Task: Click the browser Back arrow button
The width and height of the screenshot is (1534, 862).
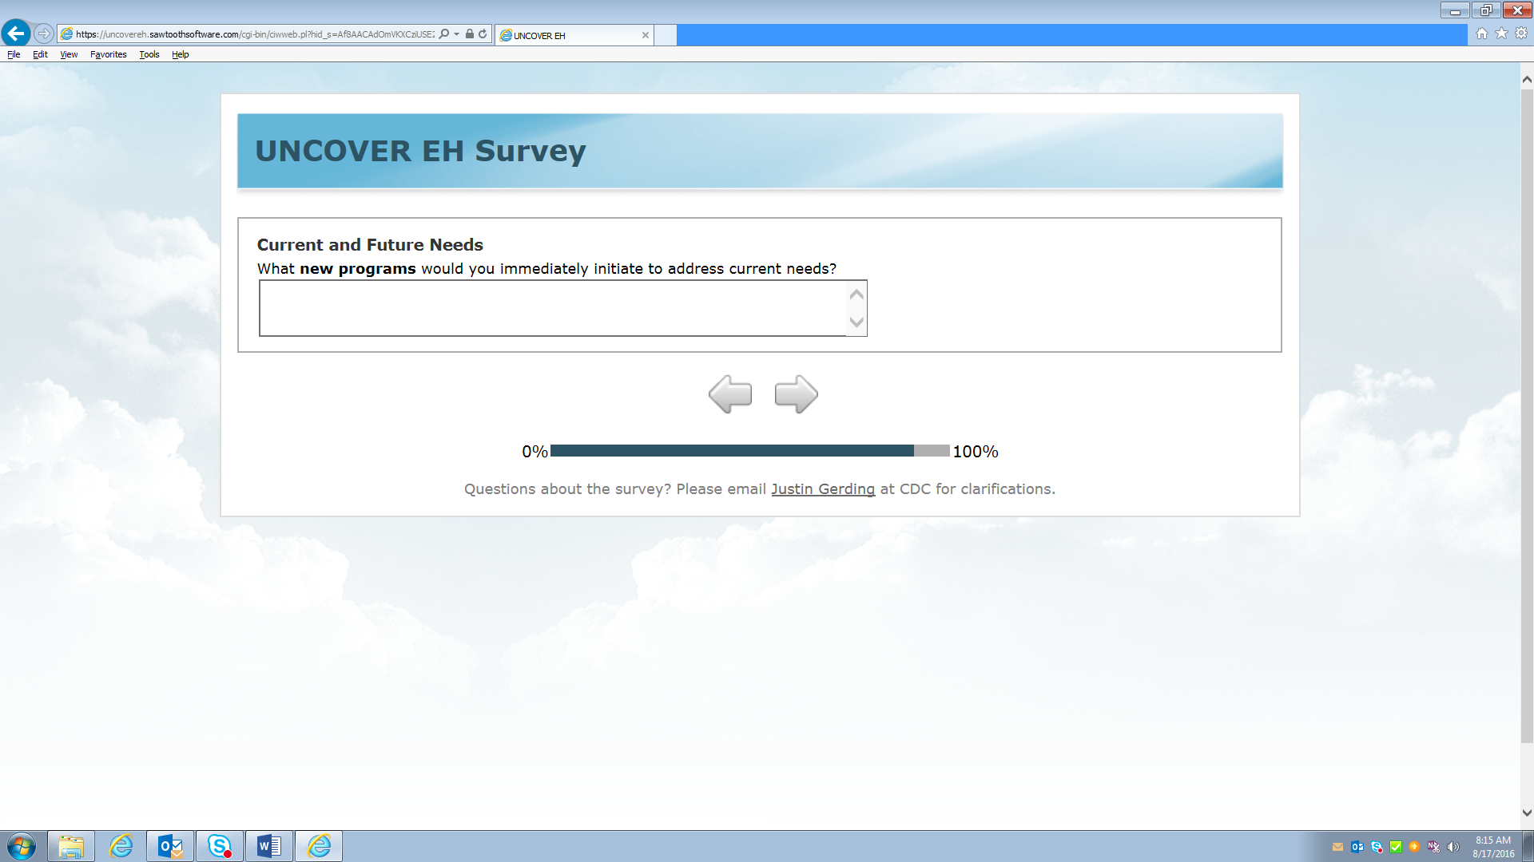Action: pyautogui.click(x=16, y=34)
